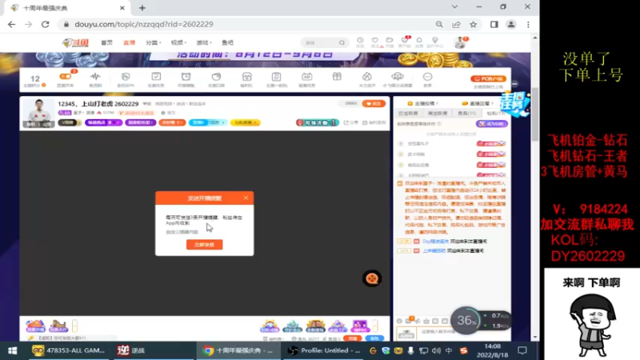This screenshot has width=640, height=360.
Task: Switch to the 钻粉 tab
Action: 495,113
